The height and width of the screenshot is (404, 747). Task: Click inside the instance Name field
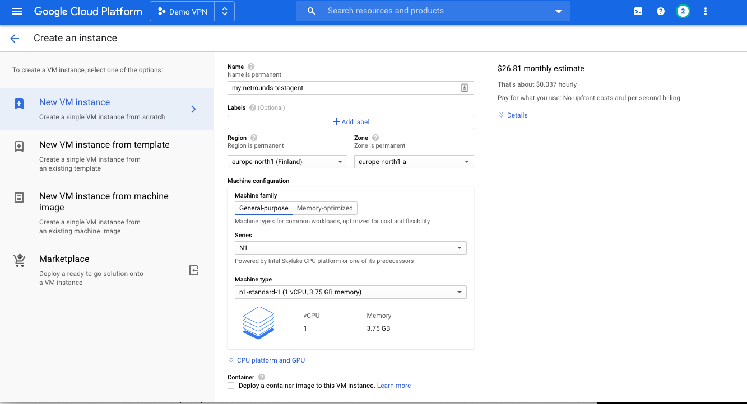coord(342,87)
